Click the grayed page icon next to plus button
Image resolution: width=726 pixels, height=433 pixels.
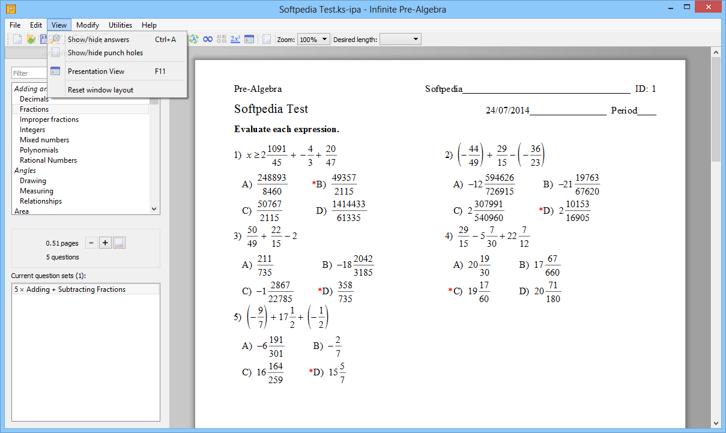(119, 243)
